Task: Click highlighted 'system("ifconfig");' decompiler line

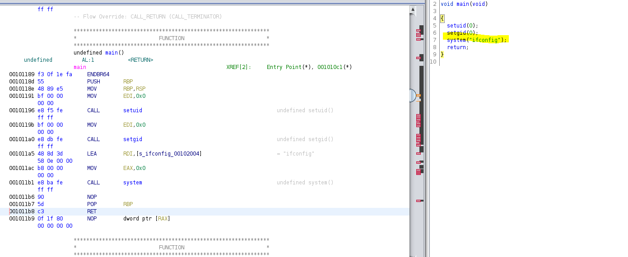Action: pos(477,40)
